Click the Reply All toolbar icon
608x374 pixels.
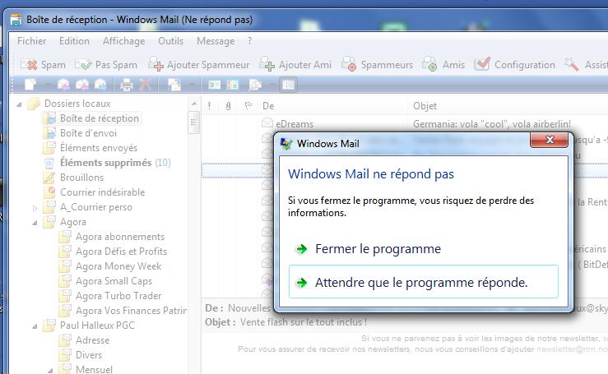click(x=81, y=84)
